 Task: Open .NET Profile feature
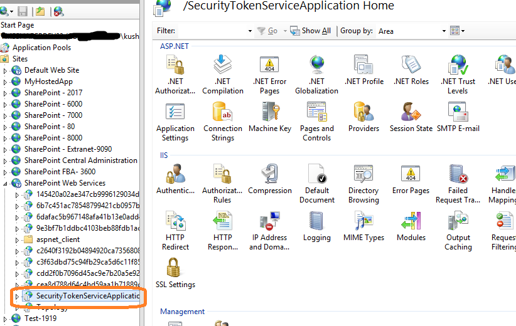click(363, 70)
